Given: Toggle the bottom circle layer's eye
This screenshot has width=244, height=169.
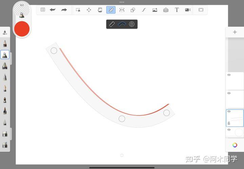Looking at the screenshot, I should [x=229, y=130].
